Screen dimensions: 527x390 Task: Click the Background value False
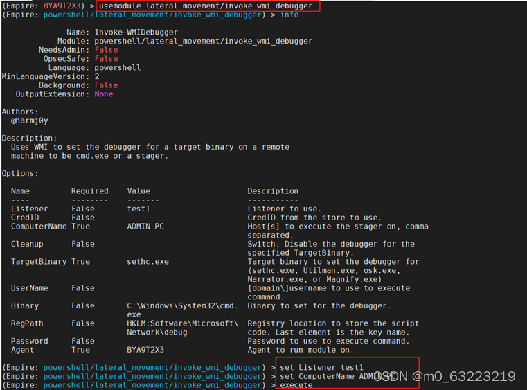coord(106,85)
